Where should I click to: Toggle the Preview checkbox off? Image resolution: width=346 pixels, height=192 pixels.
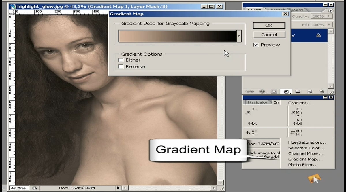click(256, 45)
